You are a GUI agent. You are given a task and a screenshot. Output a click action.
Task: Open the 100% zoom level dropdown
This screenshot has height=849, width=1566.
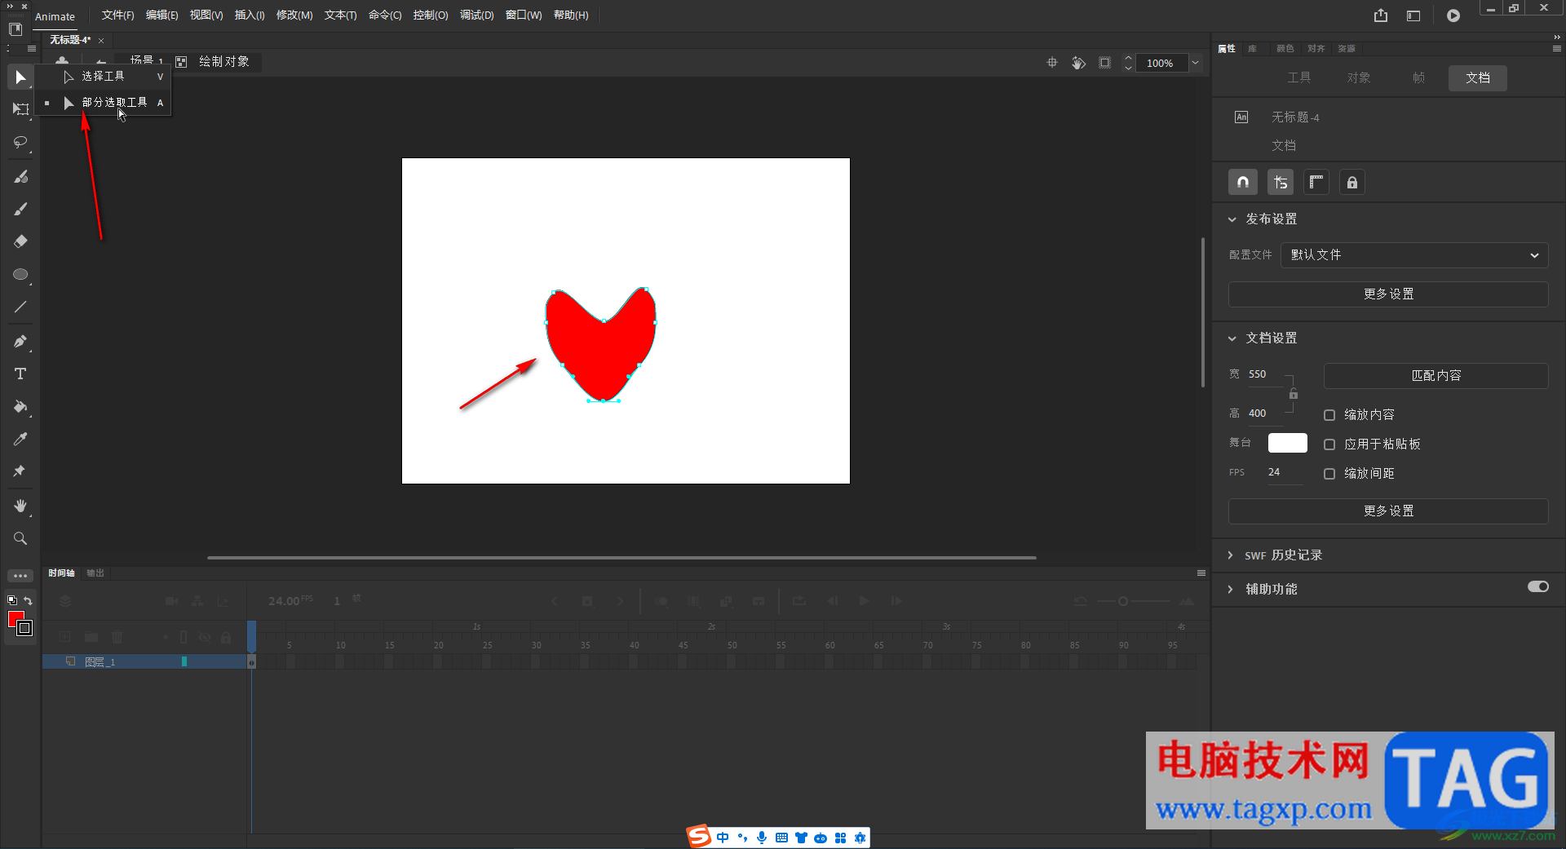pos(1195,63)
